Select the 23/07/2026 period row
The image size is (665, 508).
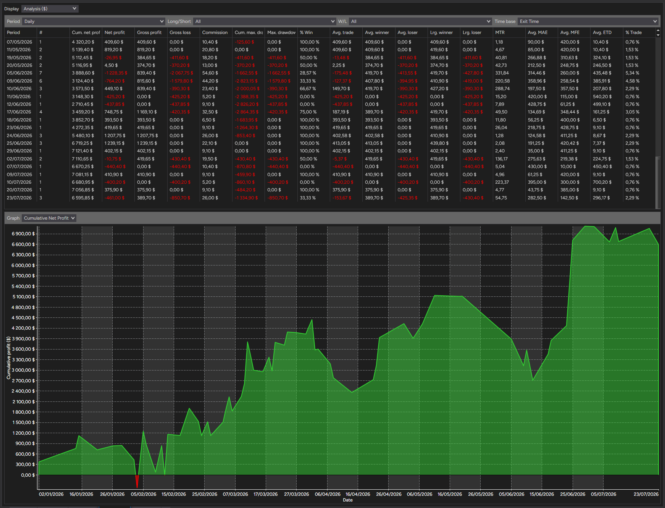[x=330, y=198]
